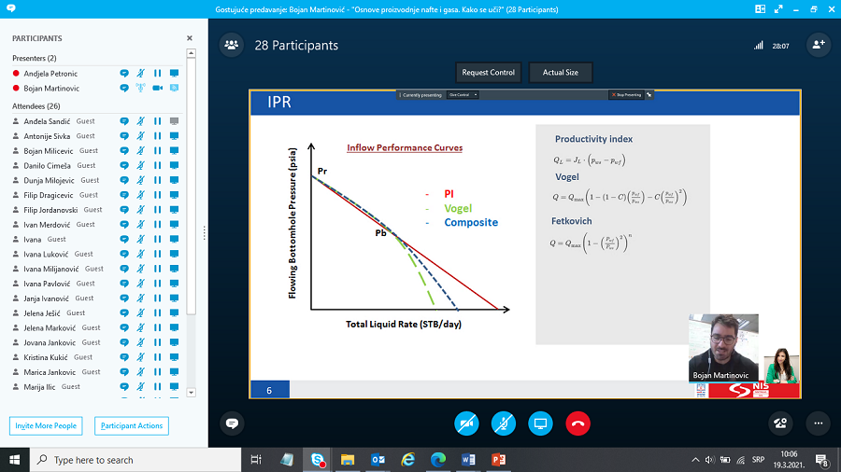Toggle the video camera on in call controls
The image size is (841, 472).
466,423
